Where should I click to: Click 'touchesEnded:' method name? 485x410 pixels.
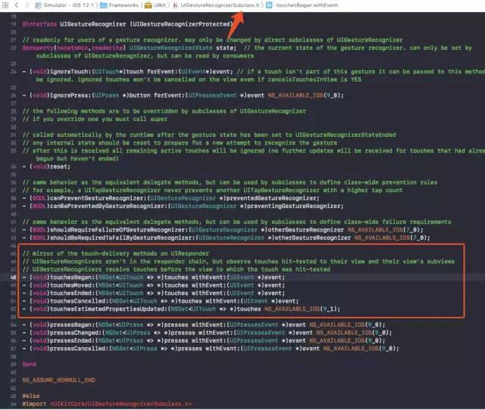click(x=73, y=294)
